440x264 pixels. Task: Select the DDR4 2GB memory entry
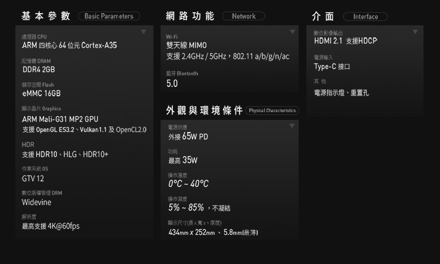pyautogui.click(x=38, y=70)
